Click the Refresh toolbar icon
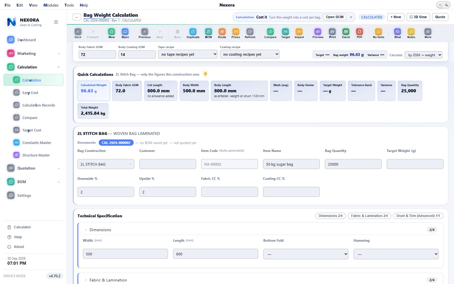454x284 pixels. click(250, 33)
